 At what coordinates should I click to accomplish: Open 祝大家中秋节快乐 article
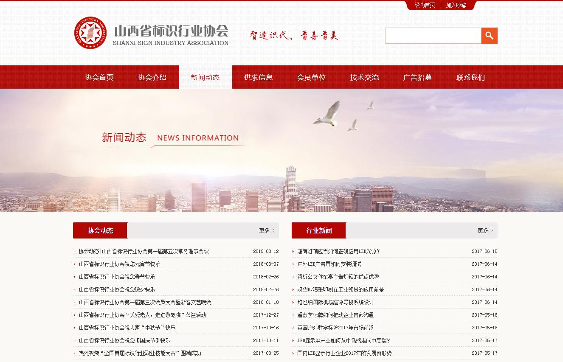click(x=127, y=328)
